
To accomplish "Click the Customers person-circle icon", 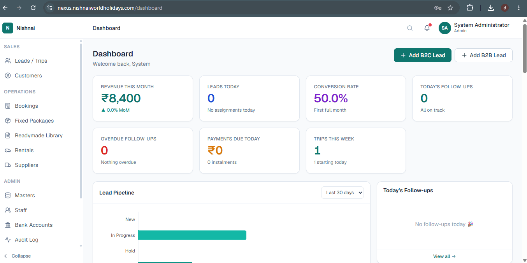I will tap(8, 75).
